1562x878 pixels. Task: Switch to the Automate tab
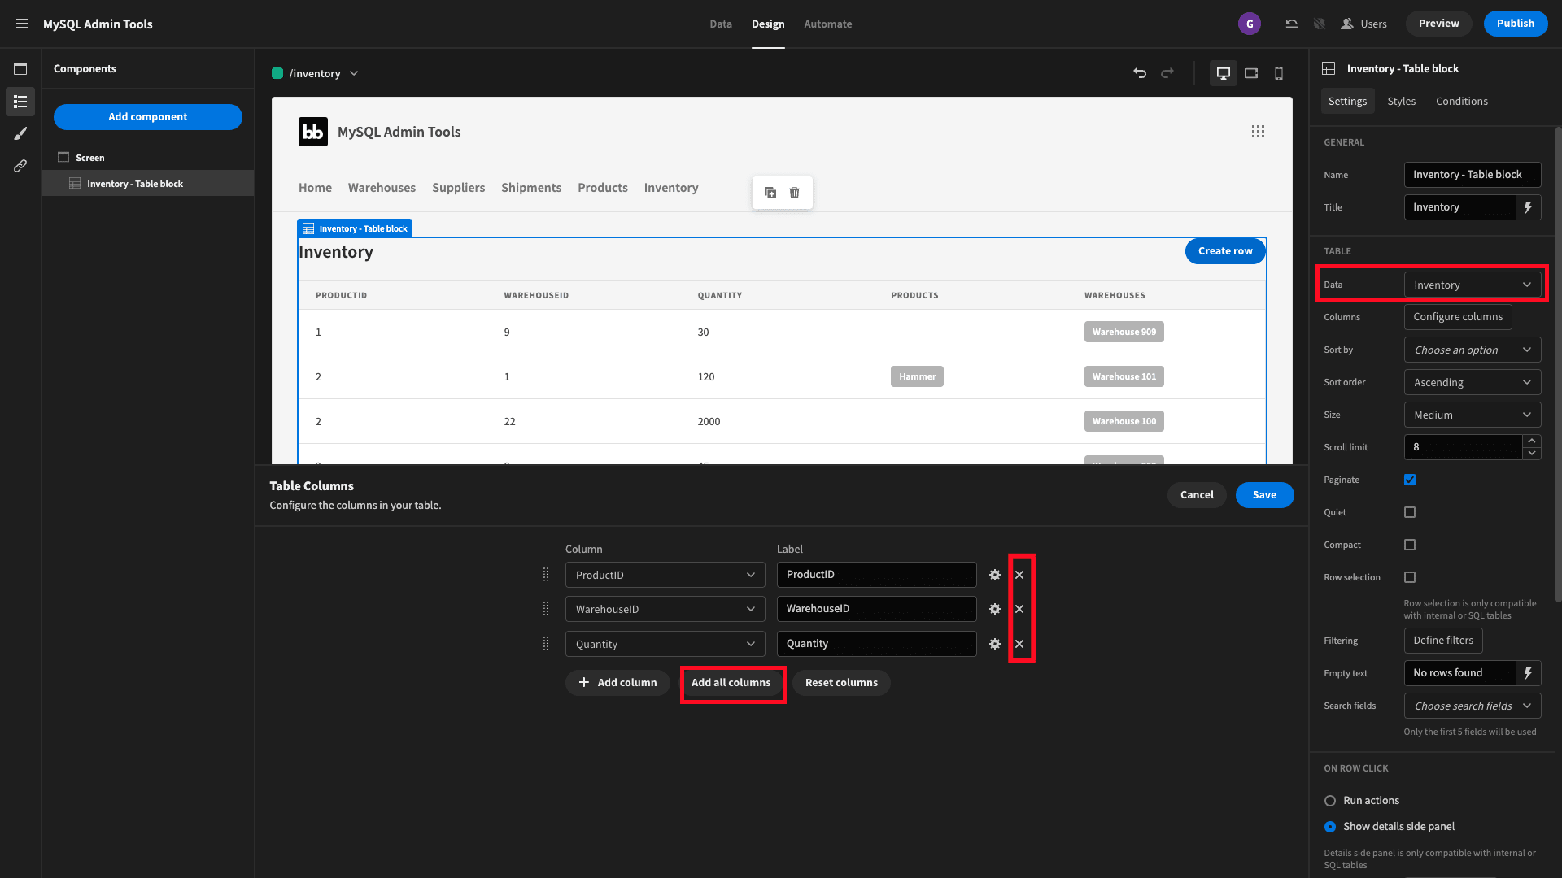pos(828,24)
